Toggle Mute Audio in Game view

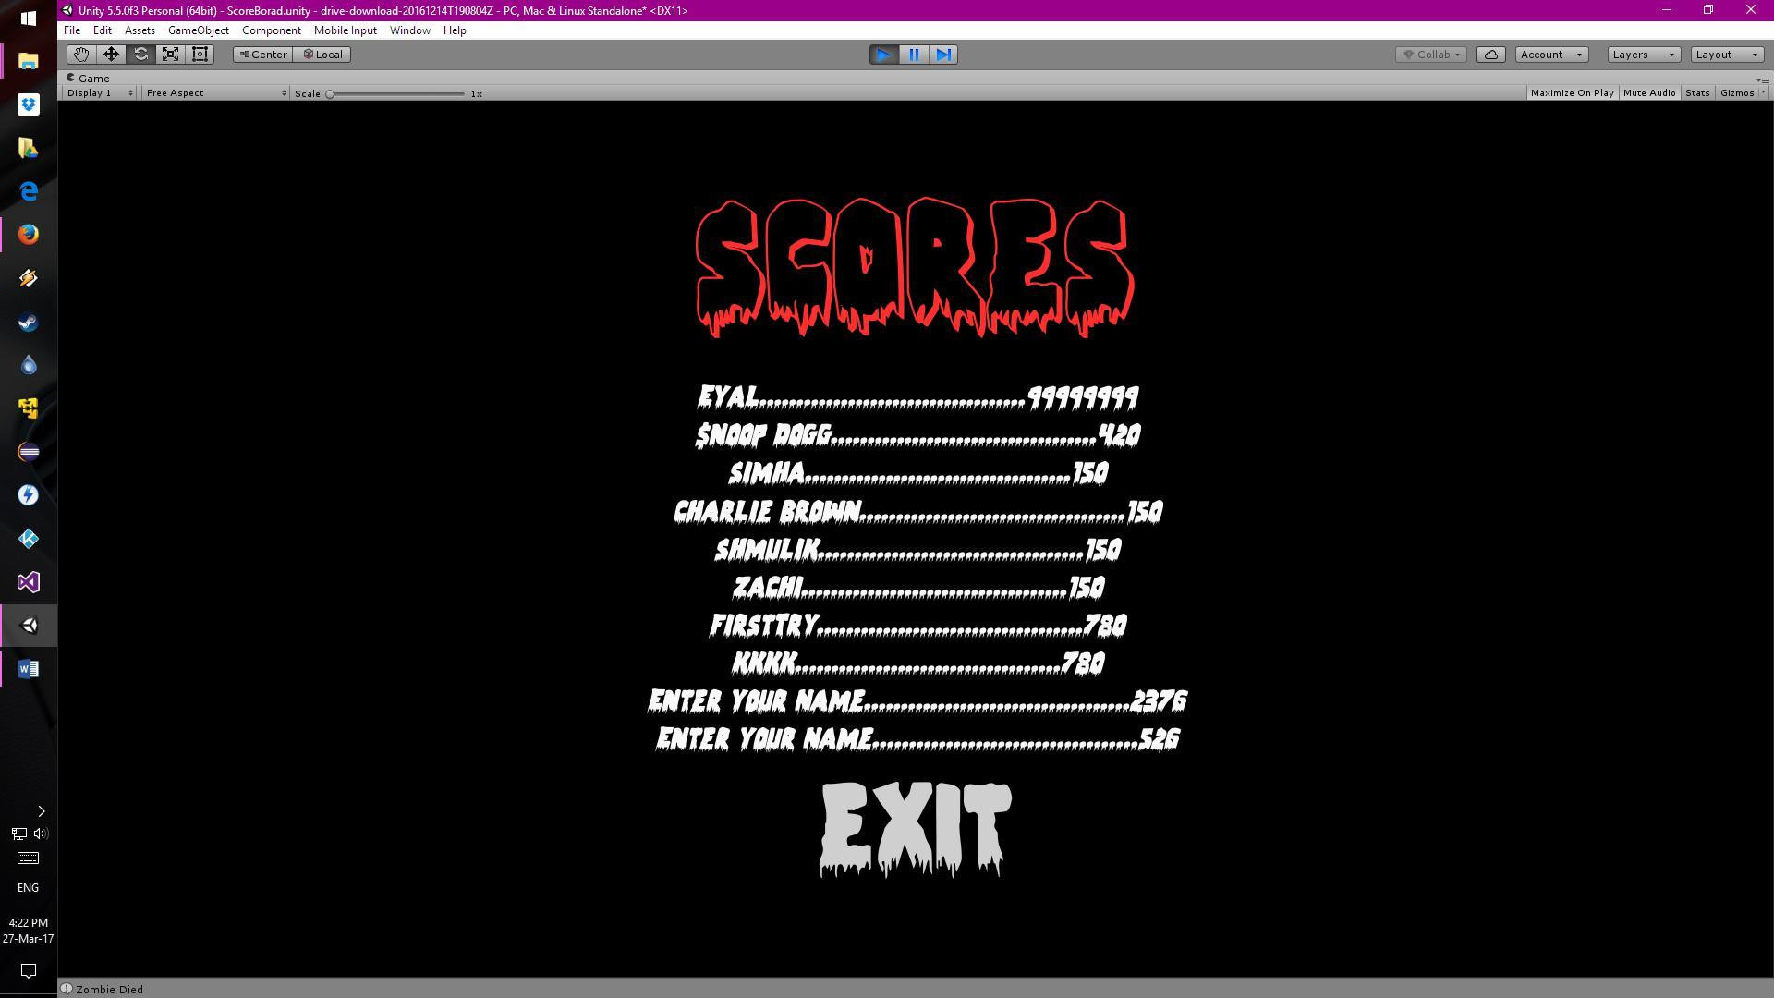(1648, 93)
